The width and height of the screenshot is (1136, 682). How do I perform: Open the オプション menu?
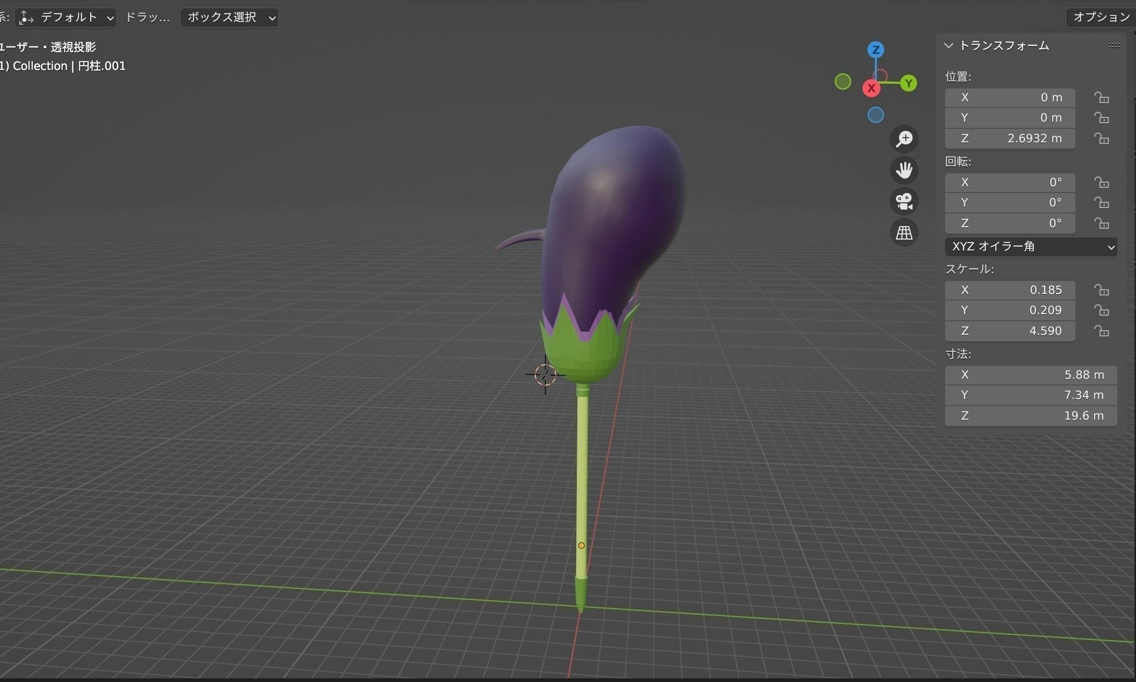[x=1101, y=17]
